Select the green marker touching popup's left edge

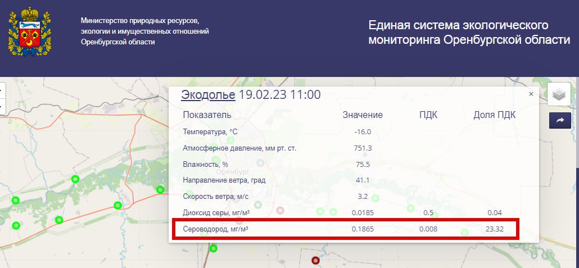tap(160, 189)
